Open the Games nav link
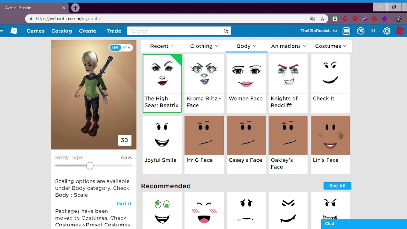 (x=35, y=31)
